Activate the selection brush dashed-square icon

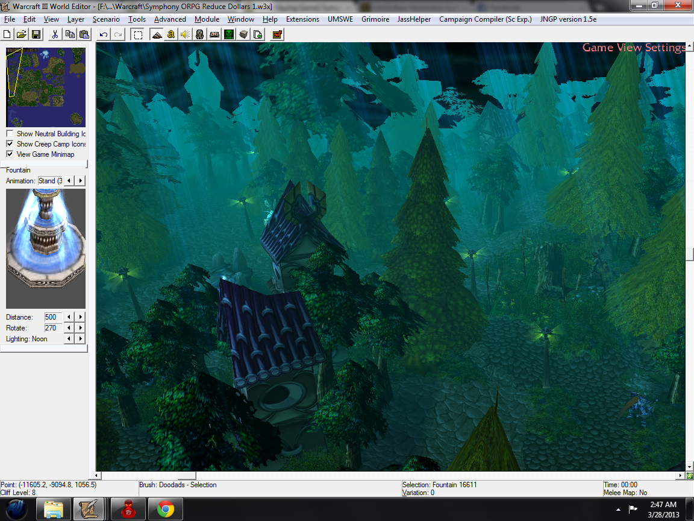pos(138,34)
